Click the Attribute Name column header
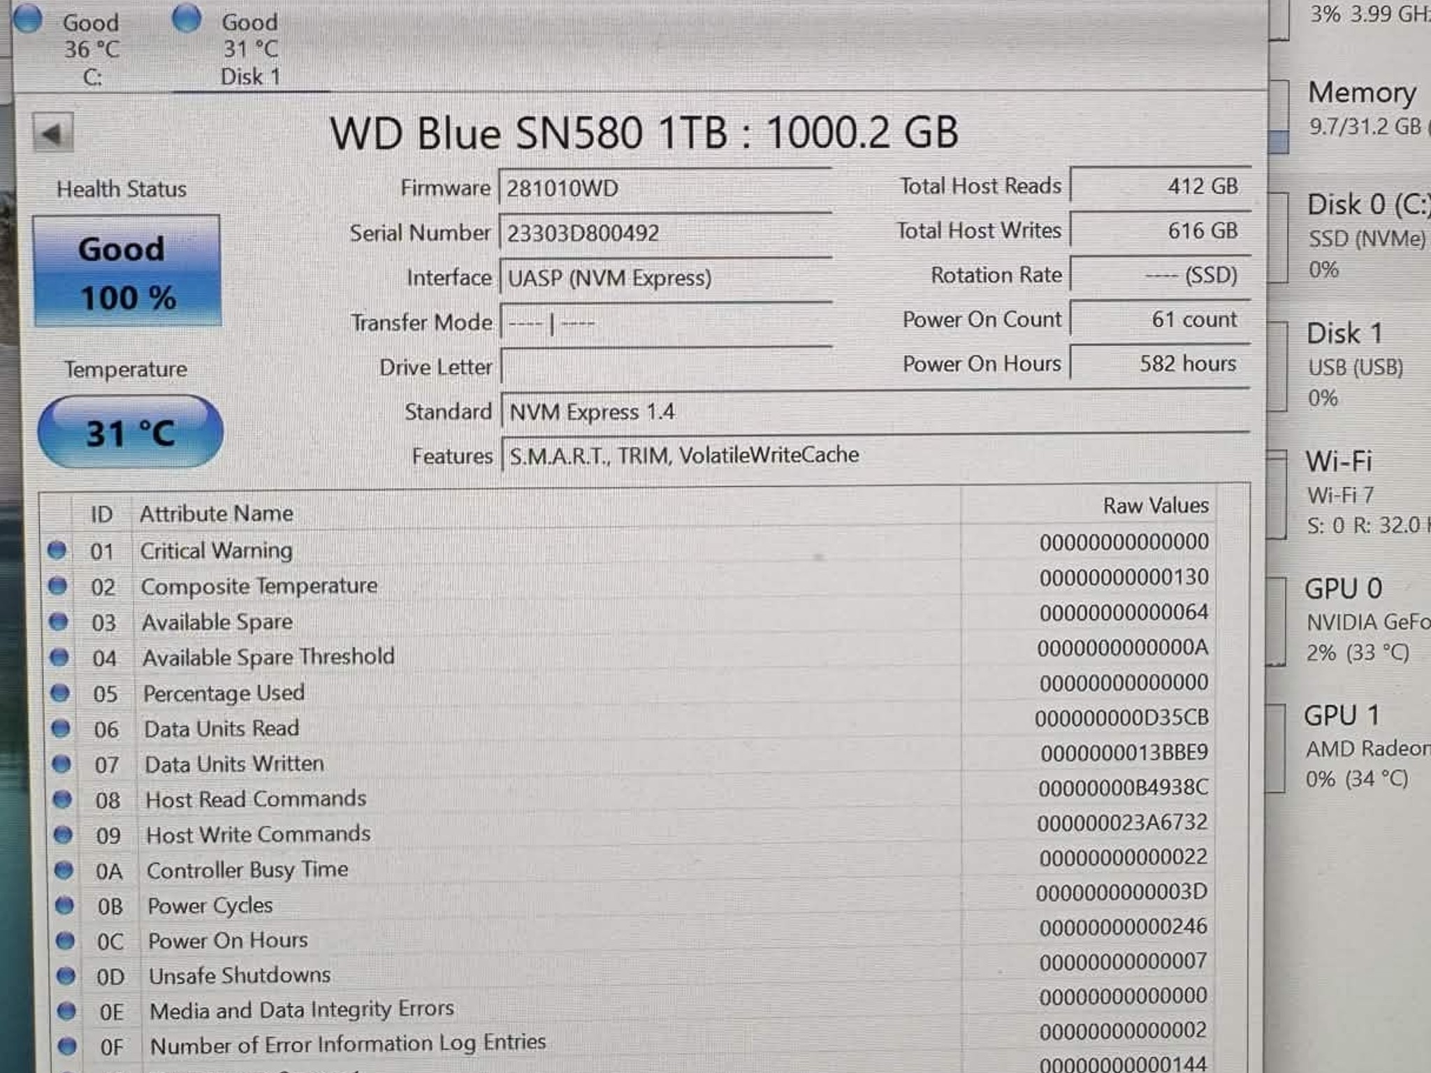Viewport: 1431px width, 1073px height. (x=216, y=513)
